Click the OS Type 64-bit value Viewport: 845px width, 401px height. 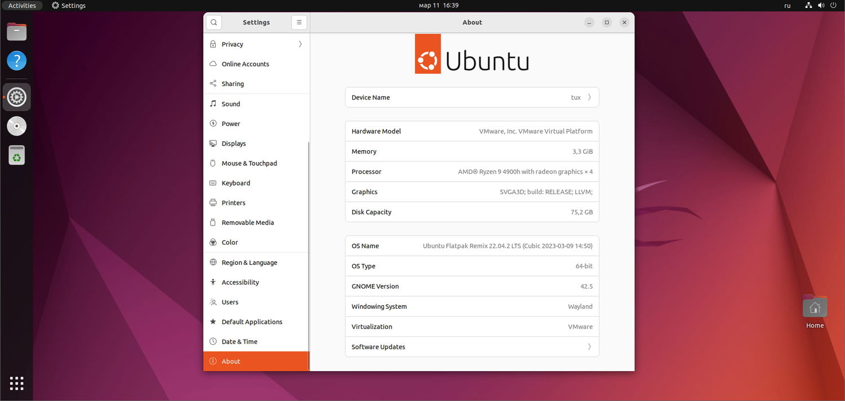point(584,266)
